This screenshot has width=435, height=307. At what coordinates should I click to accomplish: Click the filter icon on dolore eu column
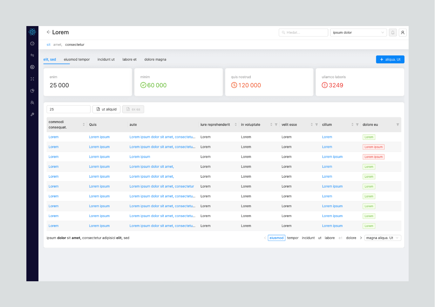click(398, 125)
